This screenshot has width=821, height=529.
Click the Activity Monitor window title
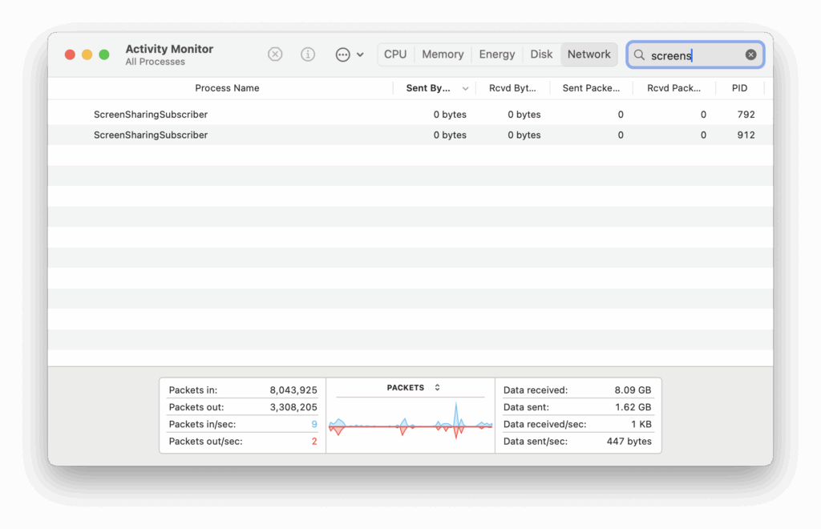[x=169, y=49]
